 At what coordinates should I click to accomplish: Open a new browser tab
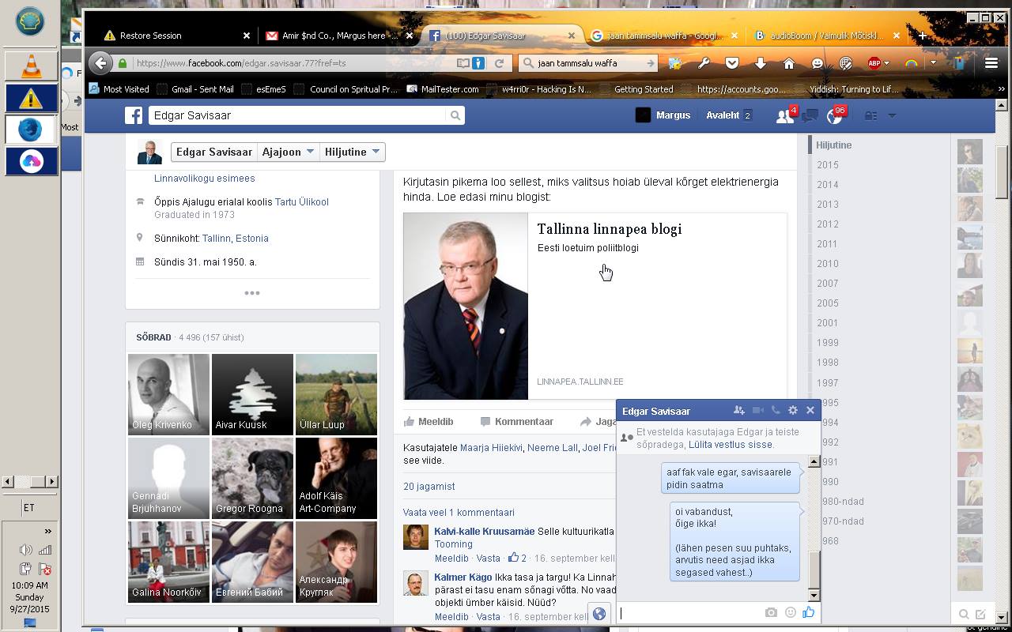pyautogui.click(x=922, y=36)
